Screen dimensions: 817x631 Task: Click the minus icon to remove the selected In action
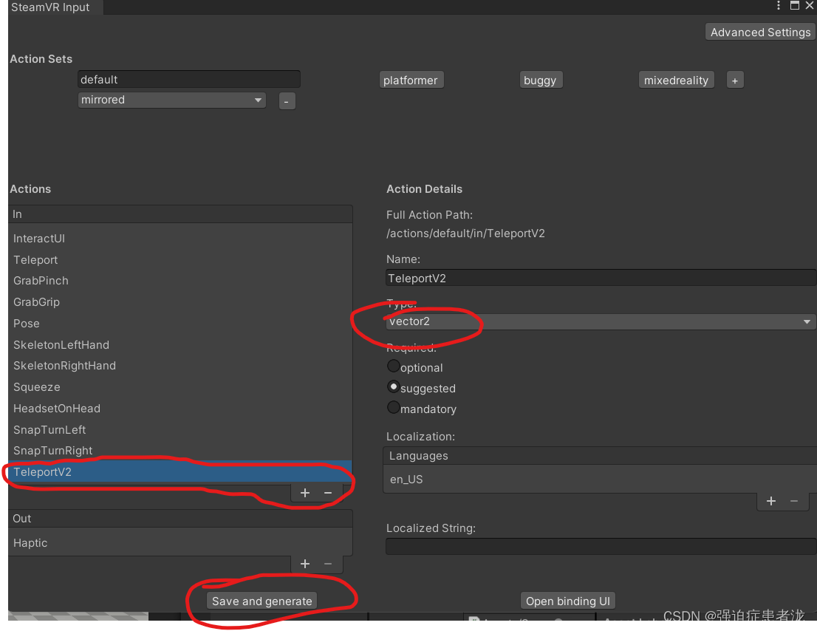tap(328, 492)
